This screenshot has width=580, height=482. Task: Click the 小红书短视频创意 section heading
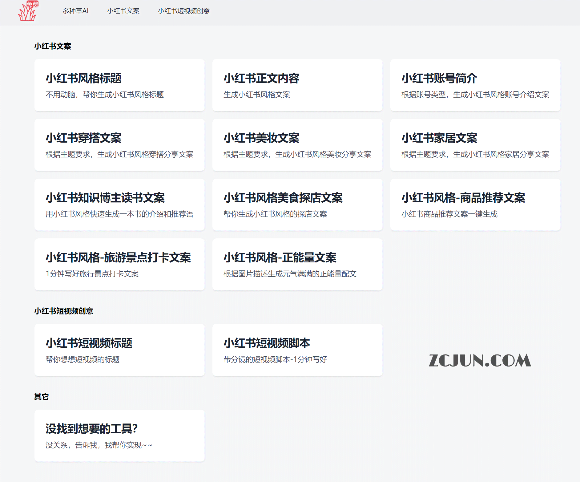point(64,311)
